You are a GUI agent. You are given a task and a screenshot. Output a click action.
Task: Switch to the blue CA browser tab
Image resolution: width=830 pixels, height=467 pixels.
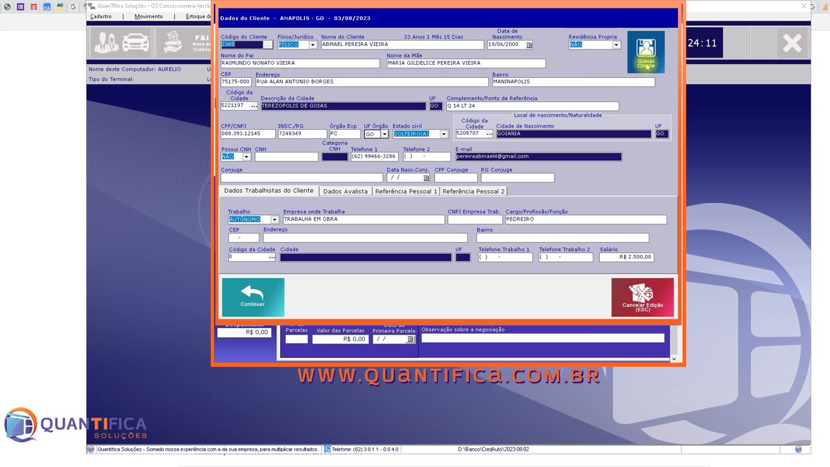(47, 6)
